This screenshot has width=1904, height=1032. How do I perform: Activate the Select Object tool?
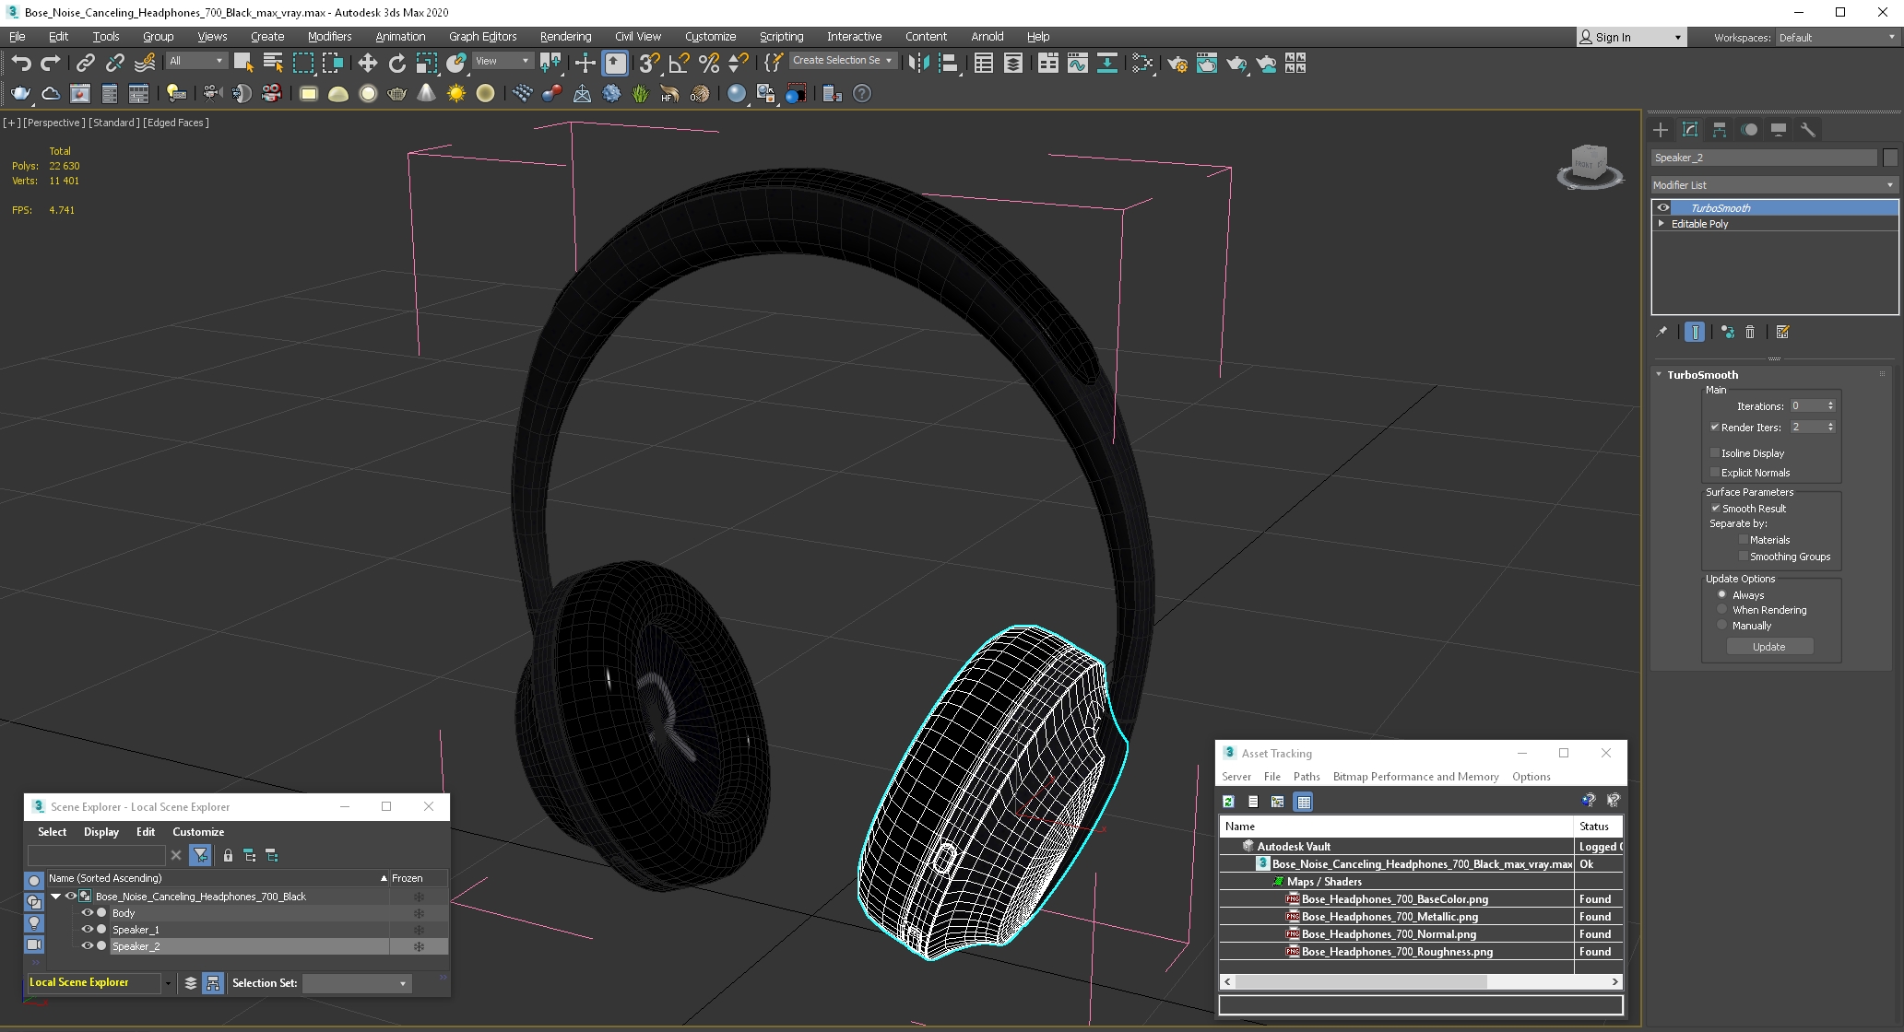[243, 63]
